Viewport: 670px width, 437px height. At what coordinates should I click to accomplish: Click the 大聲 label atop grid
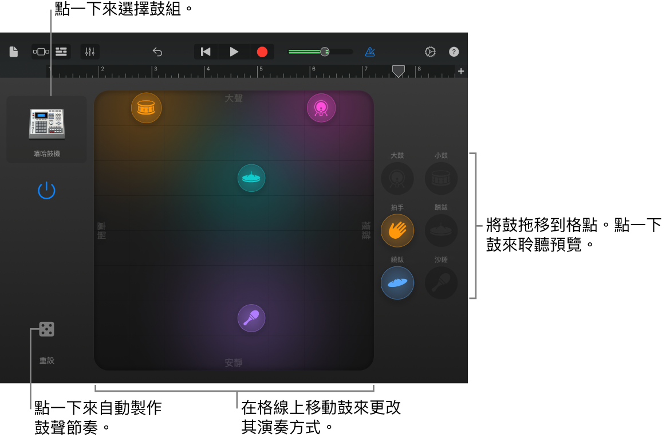[x=234, y=99]
